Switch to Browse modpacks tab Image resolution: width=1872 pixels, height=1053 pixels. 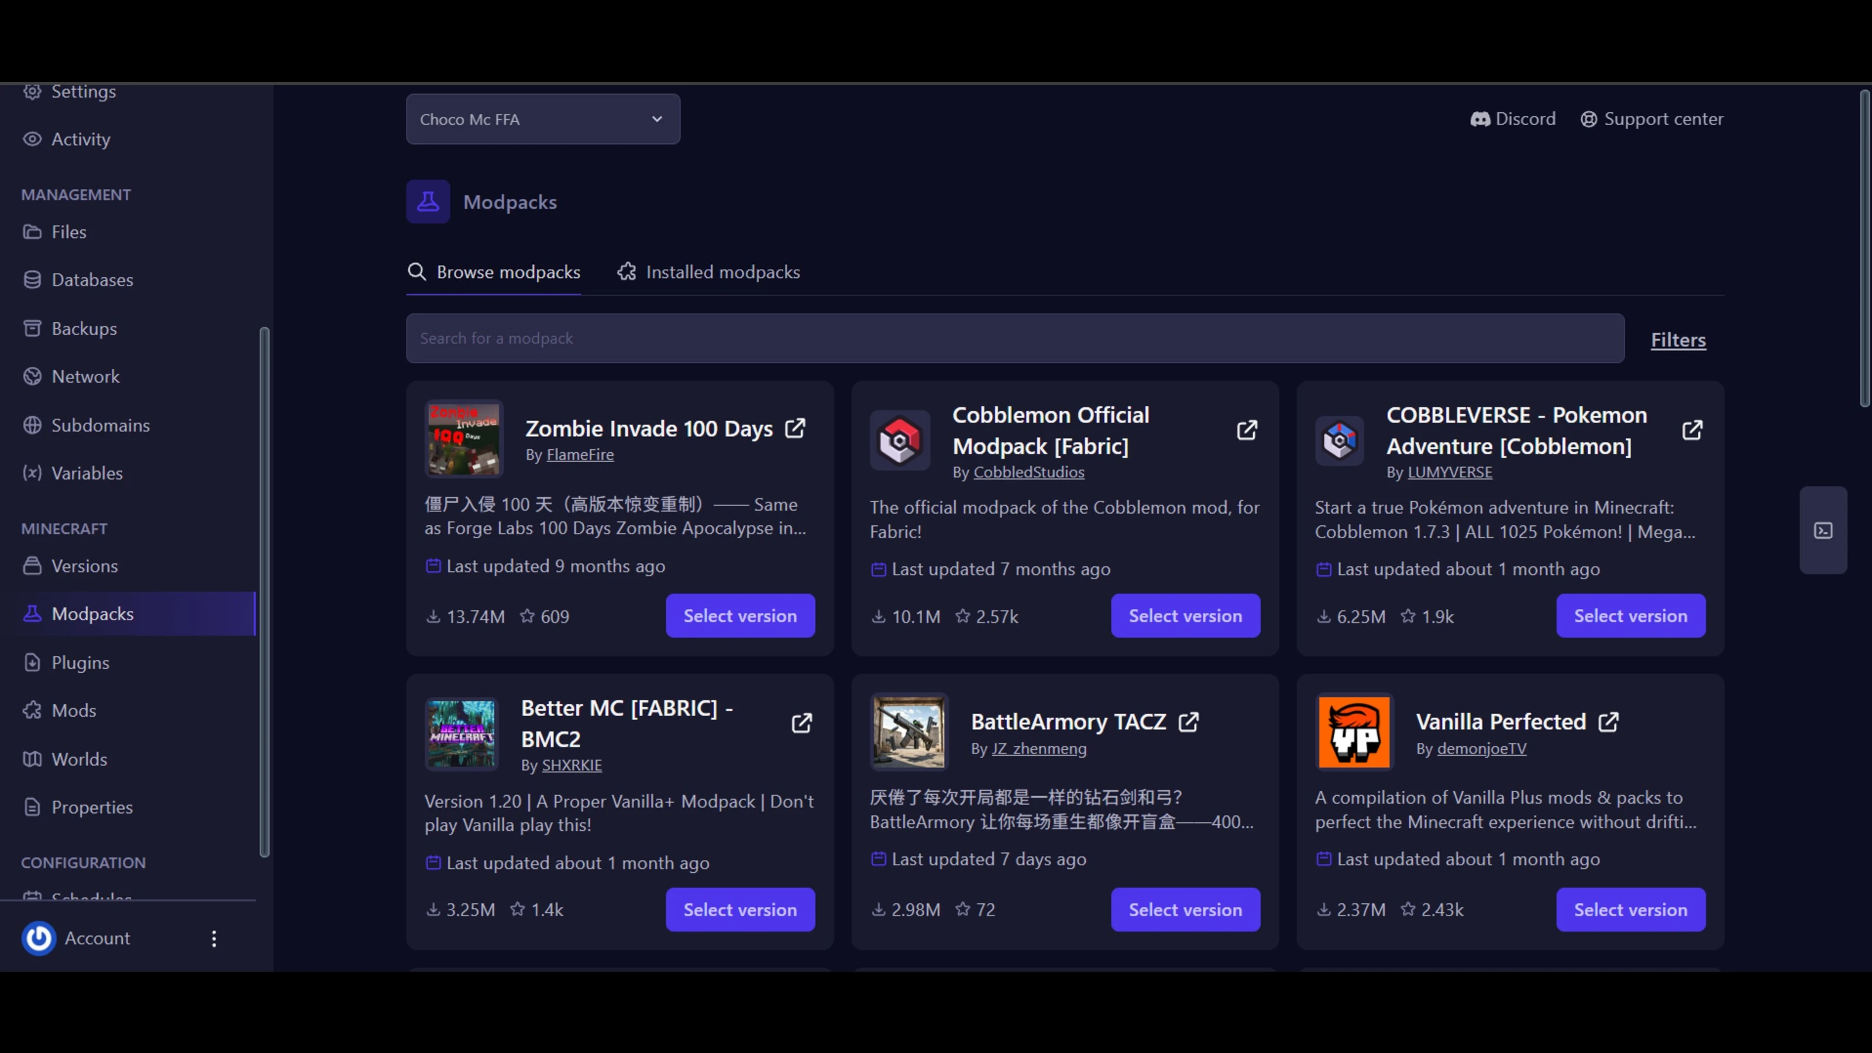coord(493,272)
